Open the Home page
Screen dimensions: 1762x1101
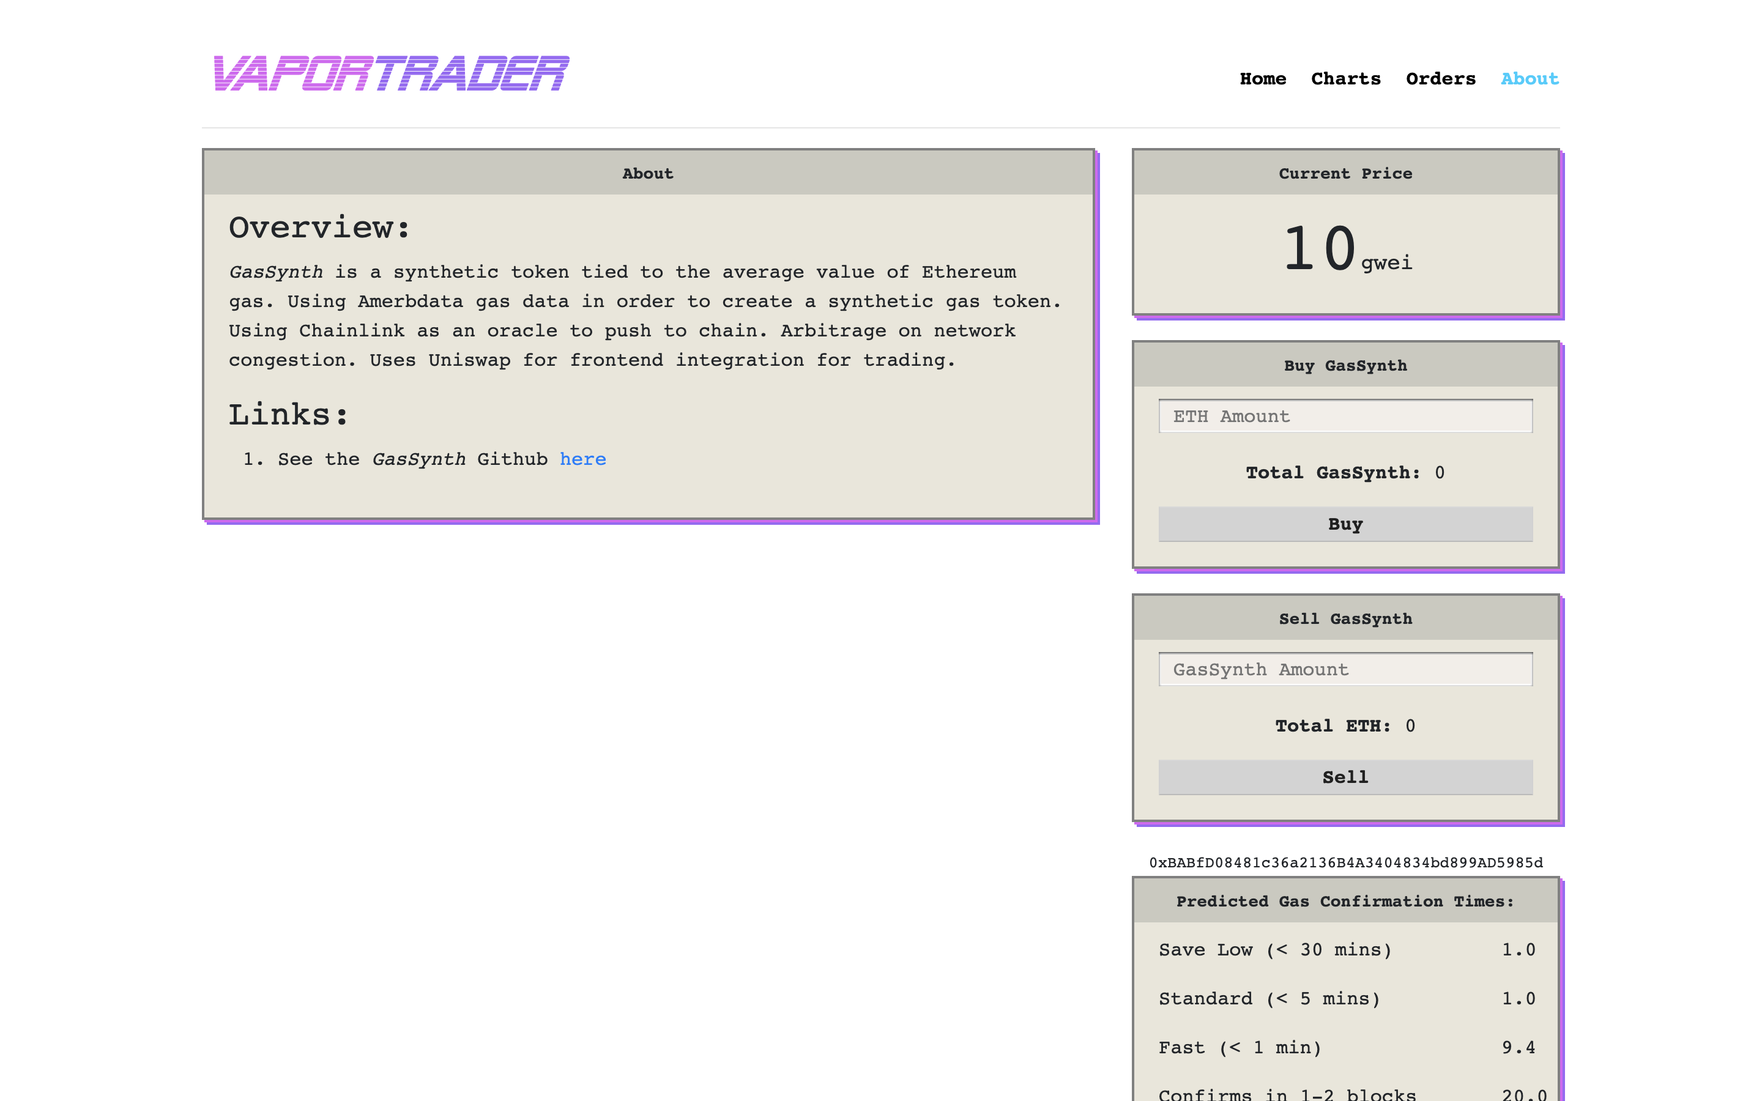1263,79
